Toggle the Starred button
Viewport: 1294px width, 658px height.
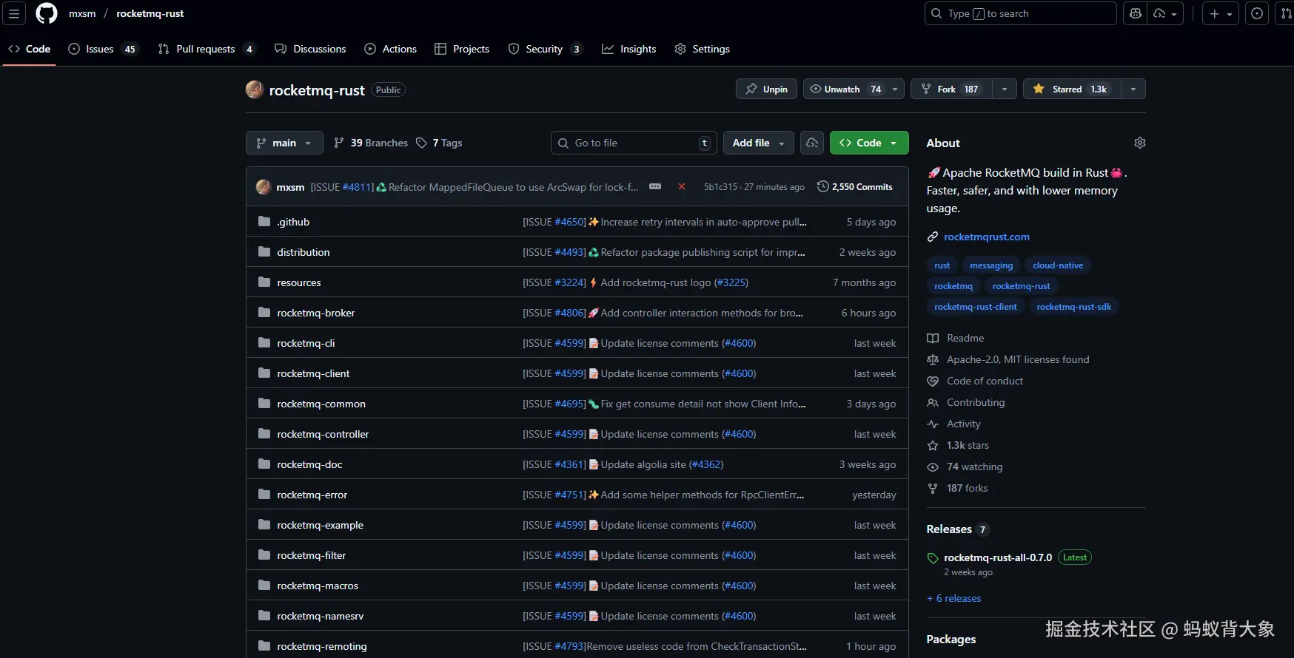click(x=1071, y=89)
